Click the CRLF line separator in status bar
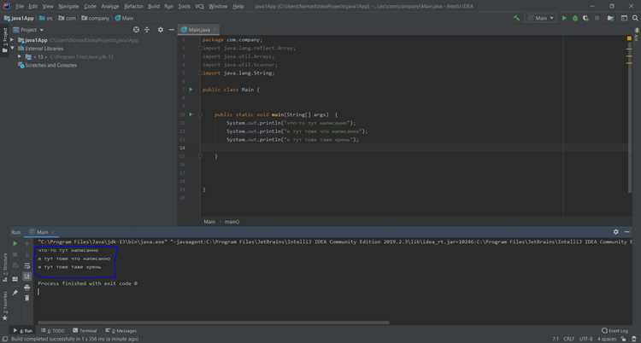This screenshot has height=343, width=641. click(x=568, y=339)
